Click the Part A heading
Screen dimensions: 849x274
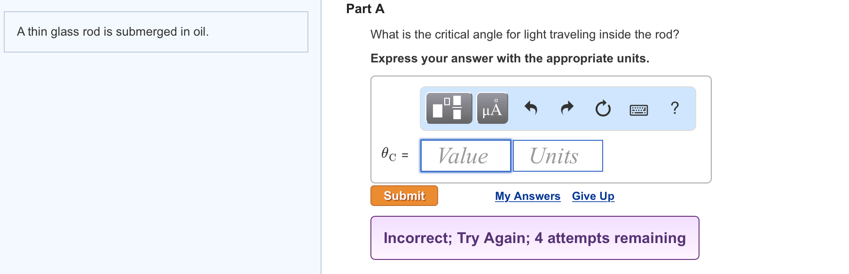[x=365, y=9]
